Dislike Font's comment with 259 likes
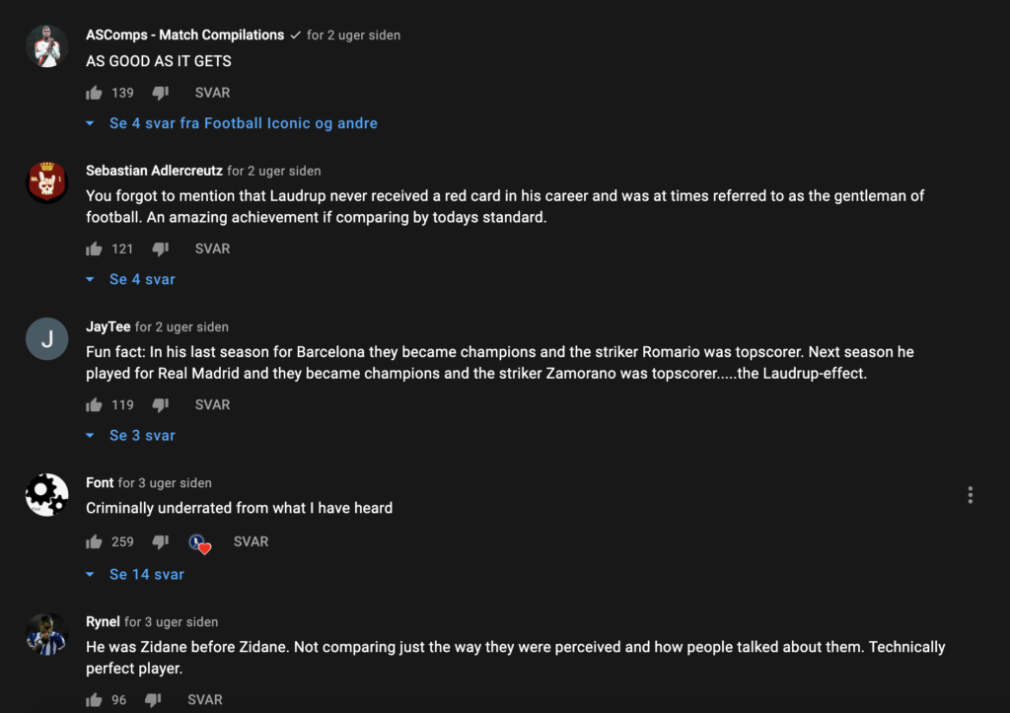1010x713 pixels. (x=161, y=541)
